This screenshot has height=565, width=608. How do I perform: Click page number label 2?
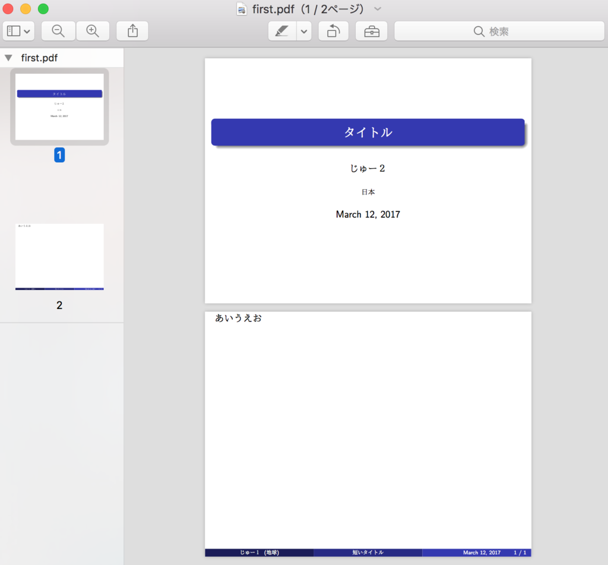(x=59, y=305)
